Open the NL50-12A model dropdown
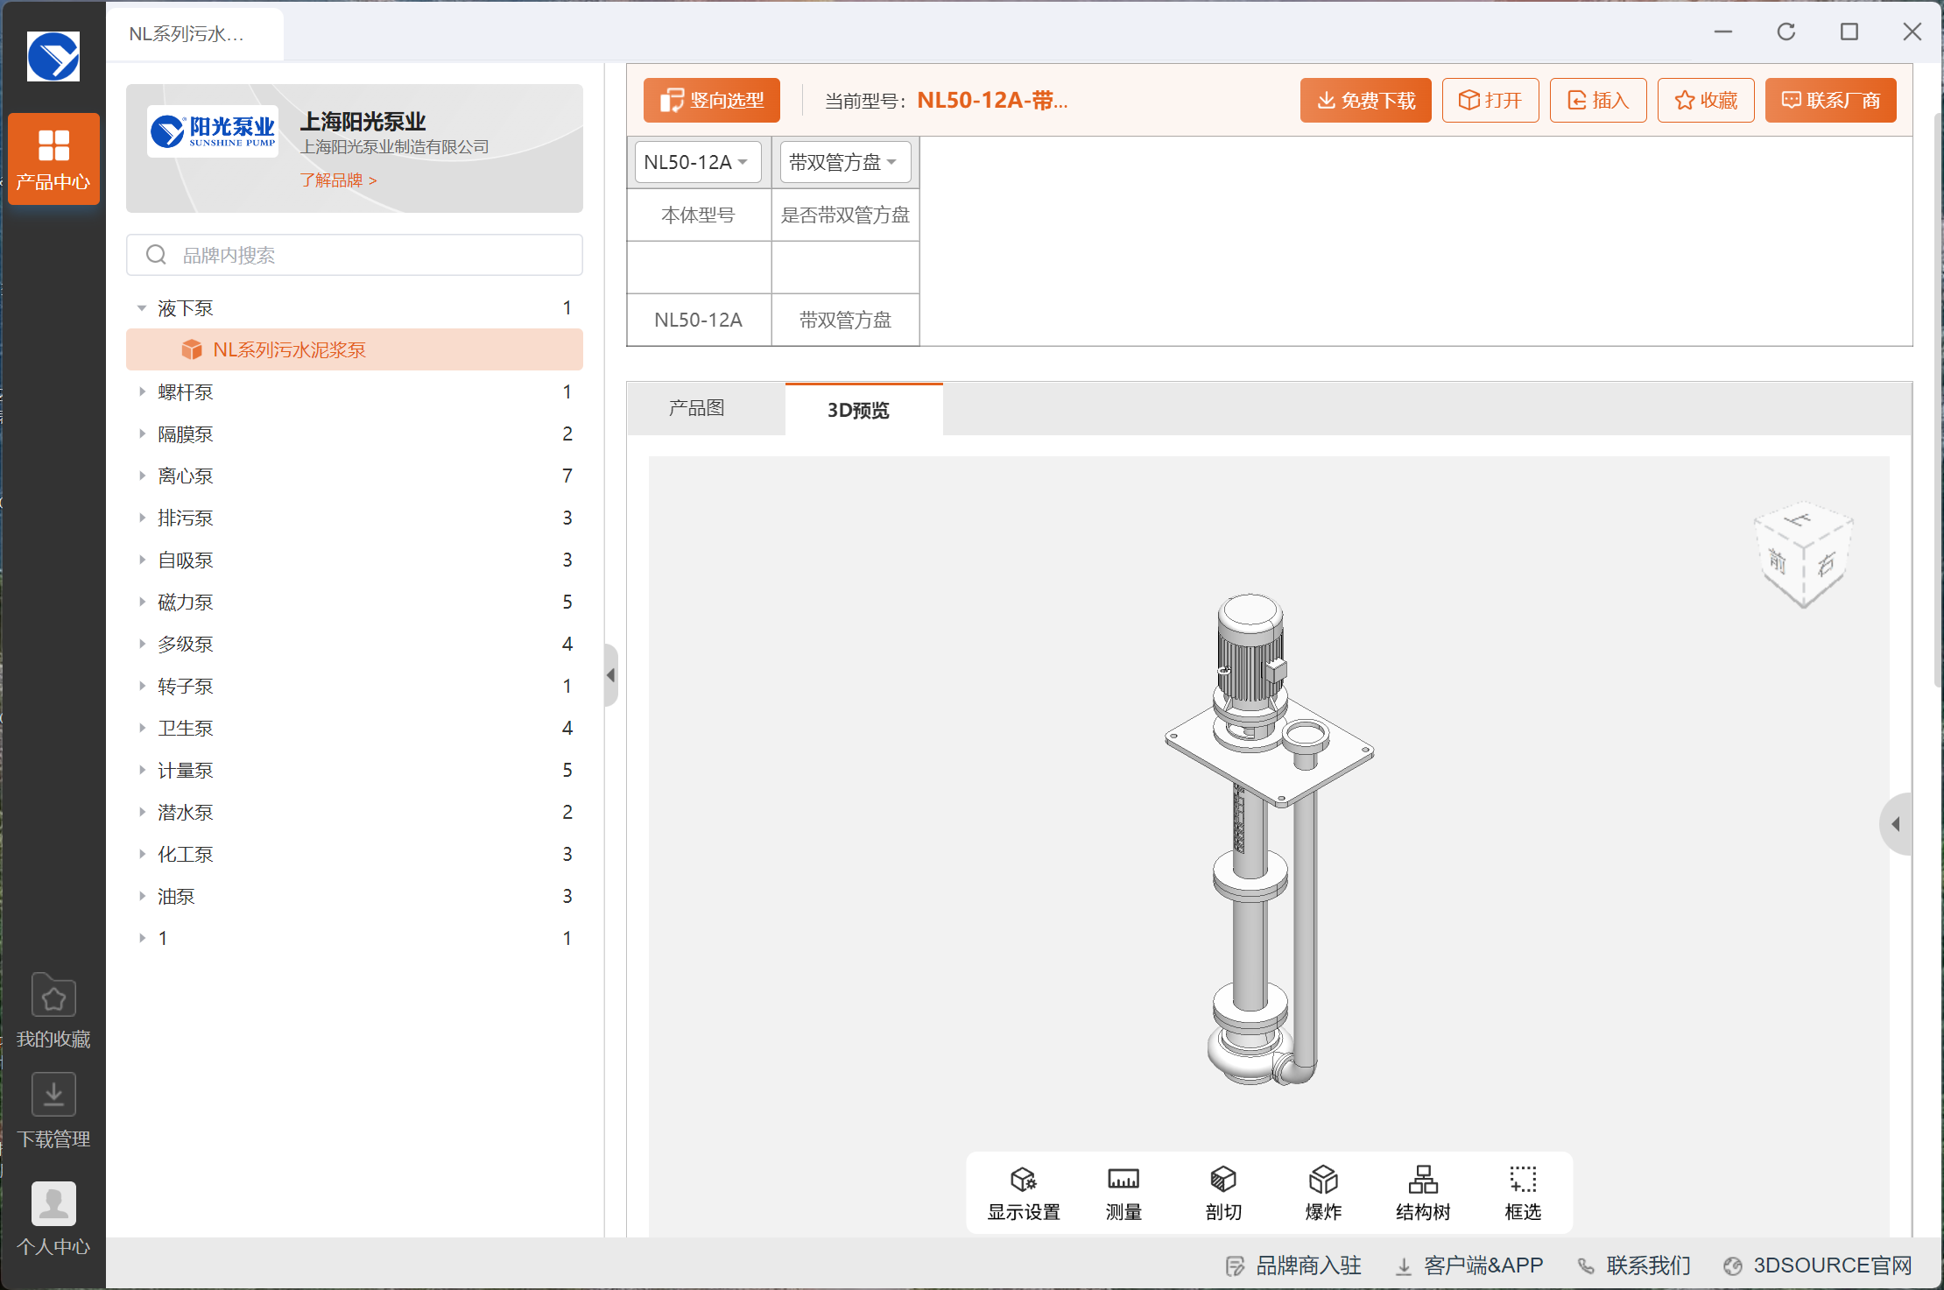Image resolution: width=1944 pixels, height=1290 pixels. (x=697, y=162)
